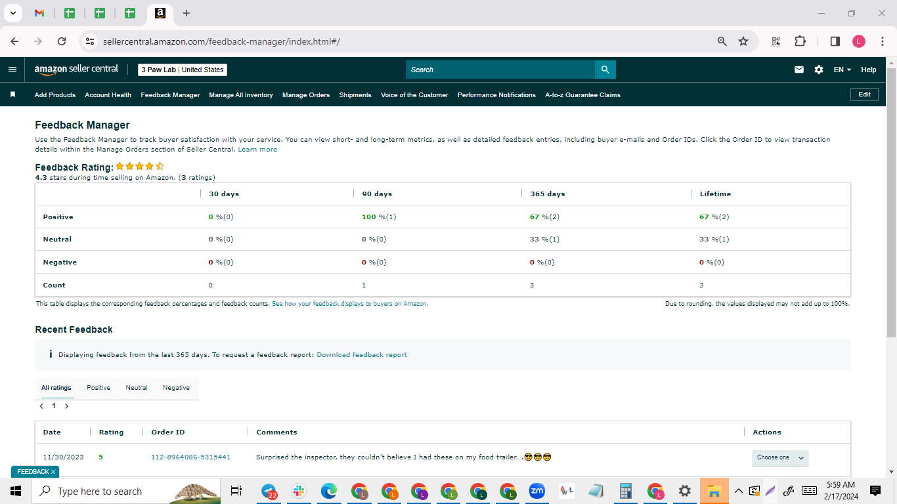Open a new browser tab
897x504 pixels.
(x=186, y=13)
